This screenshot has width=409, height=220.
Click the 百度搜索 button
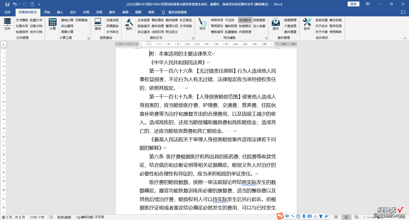tap(259, 20)
